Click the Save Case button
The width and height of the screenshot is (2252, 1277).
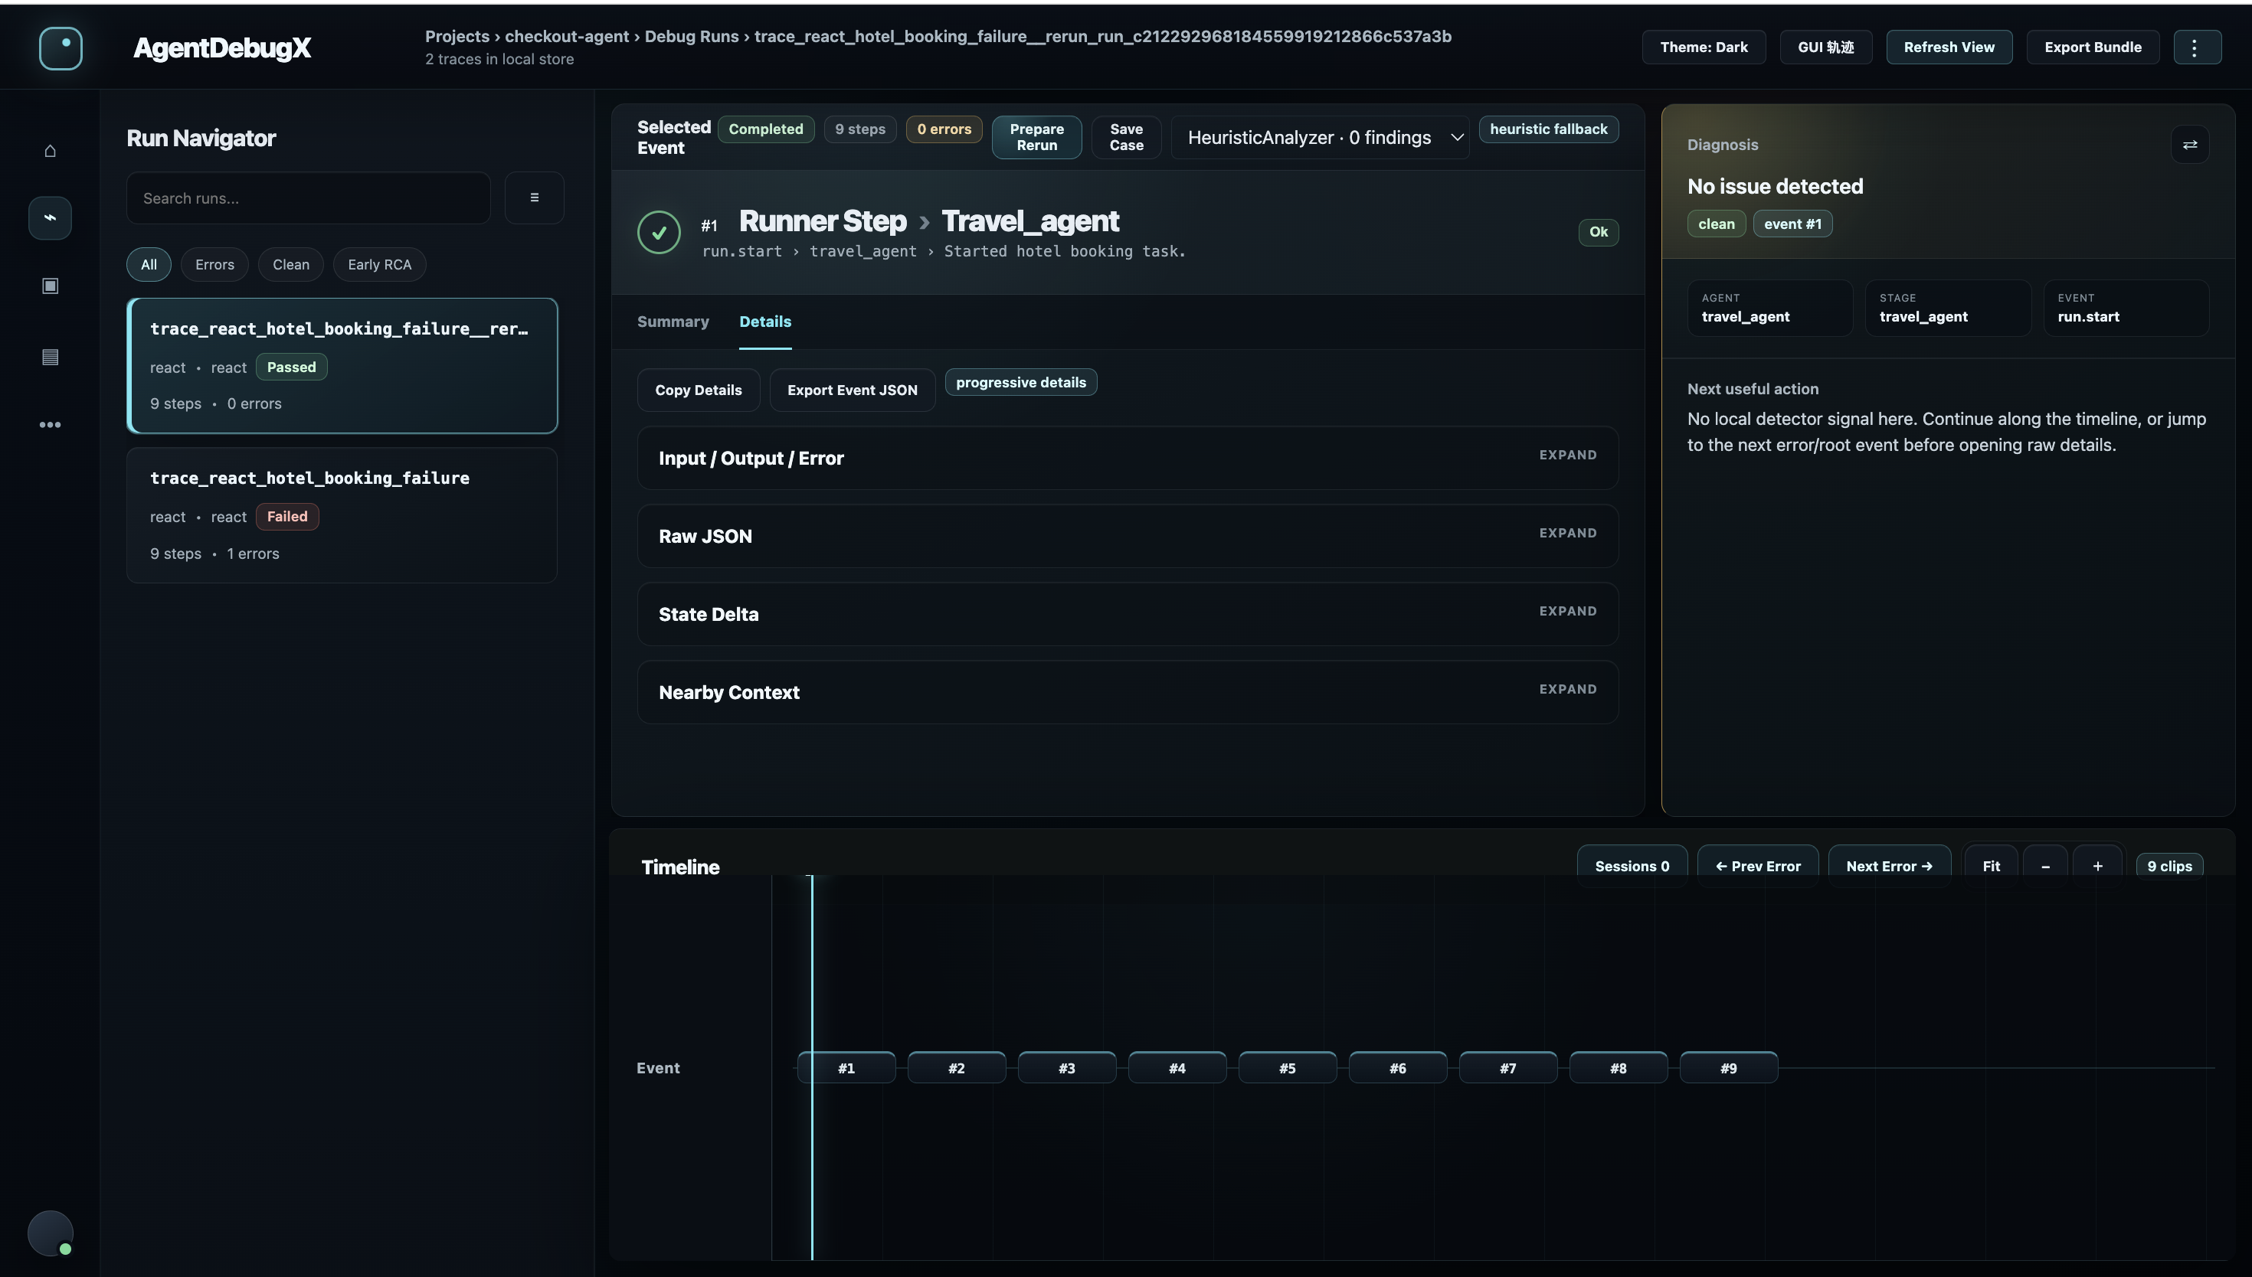[x=1125, y=138]
